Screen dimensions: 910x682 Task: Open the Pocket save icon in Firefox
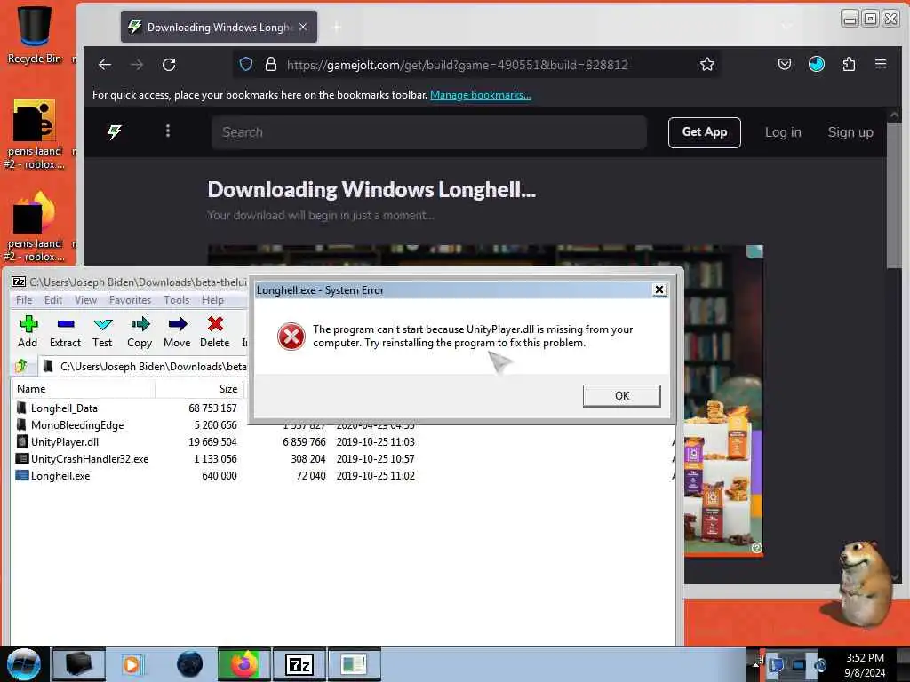click(x=785, y=64)
